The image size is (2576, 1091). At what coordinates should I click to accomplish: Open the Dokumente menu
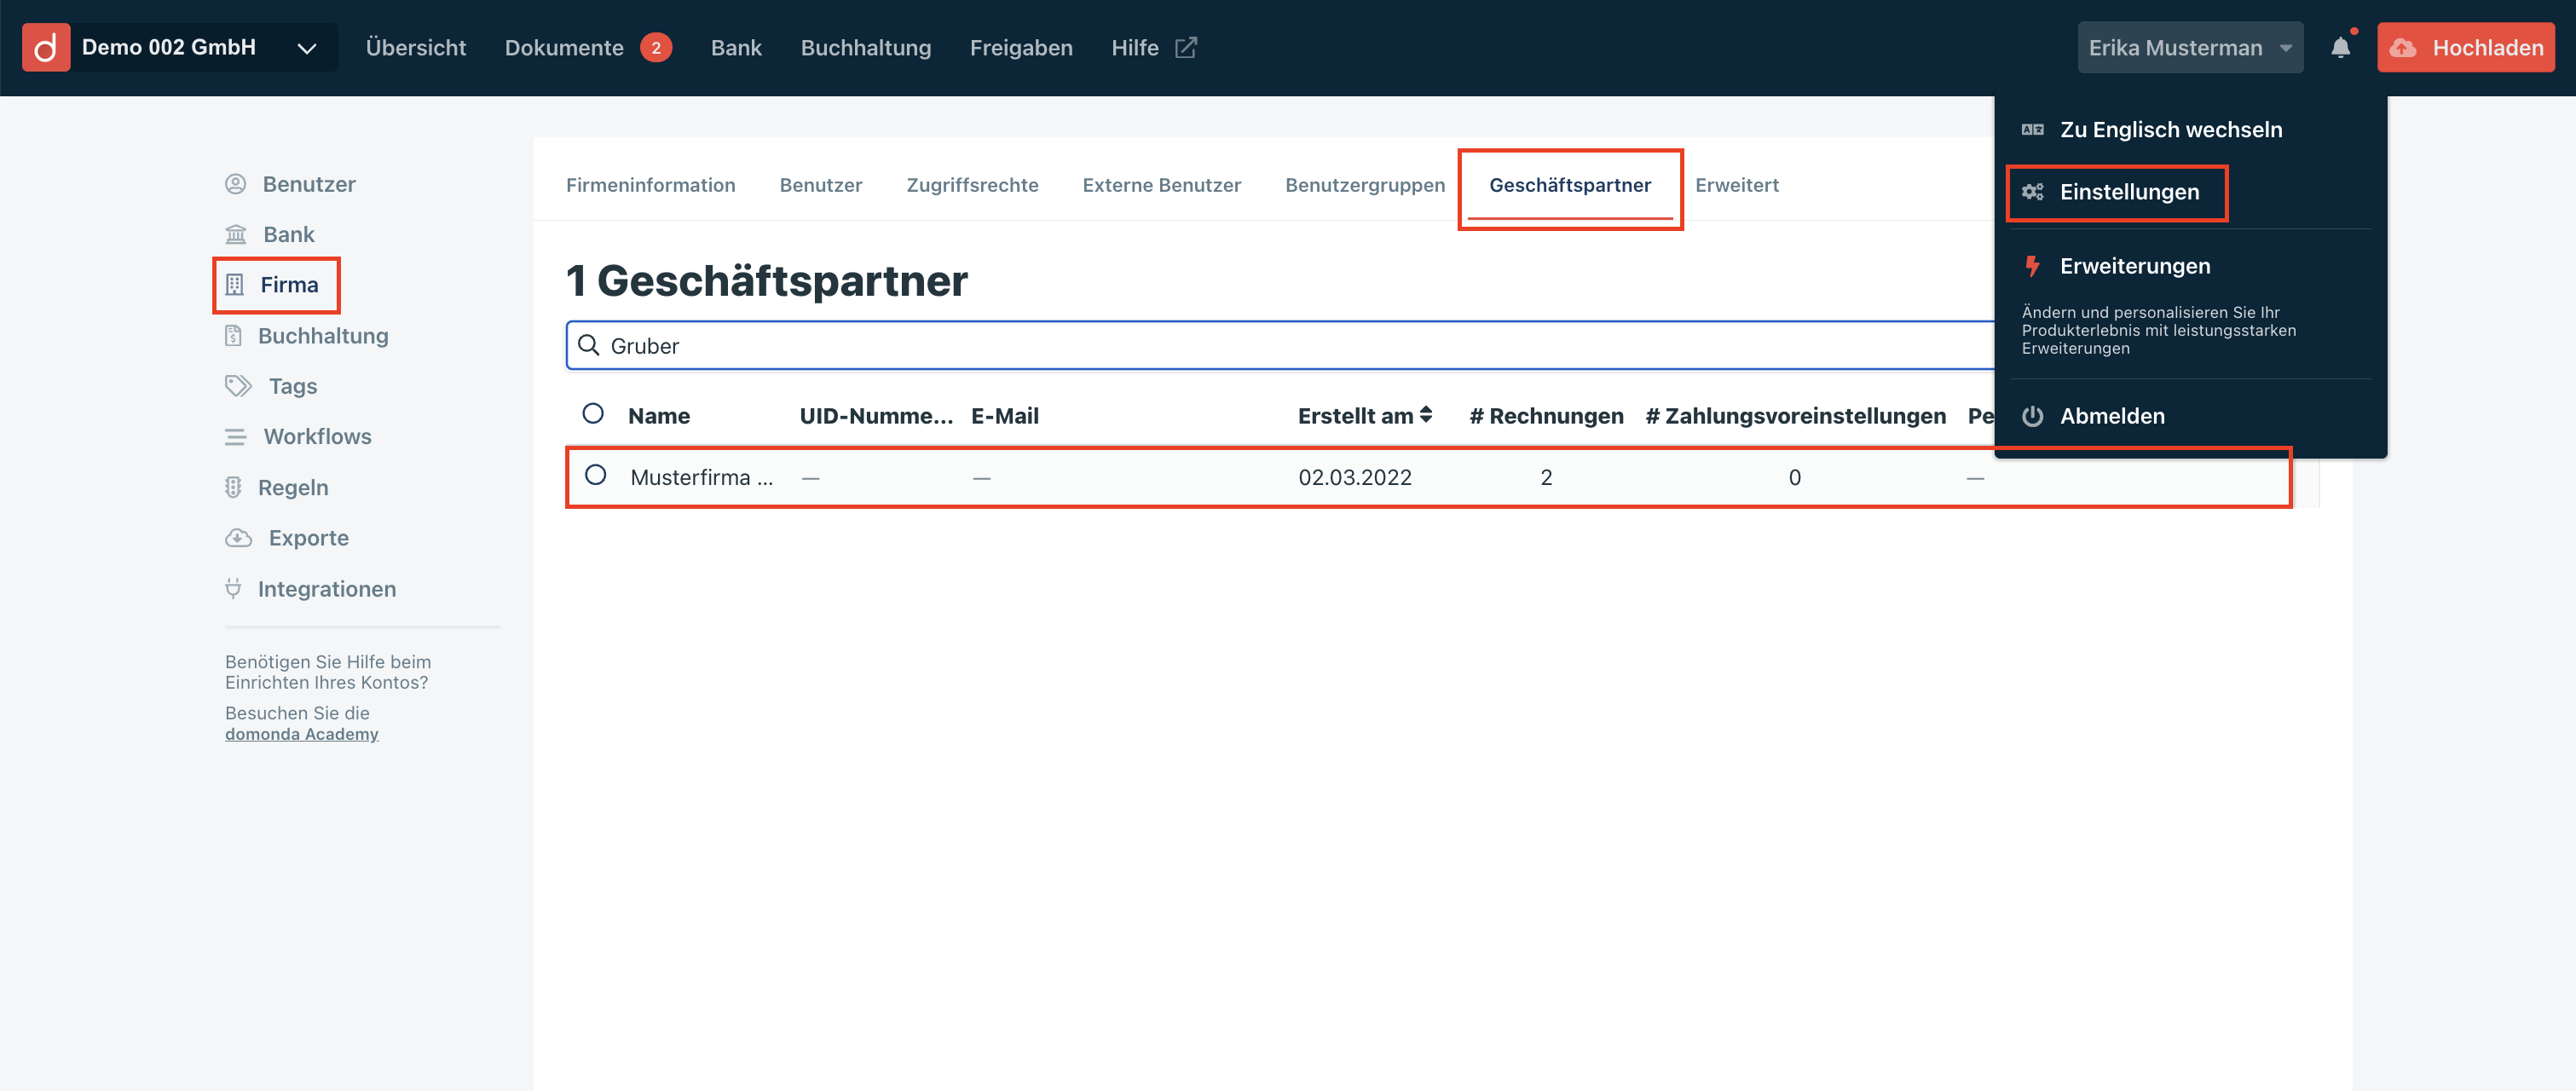[x=564, y=47]
